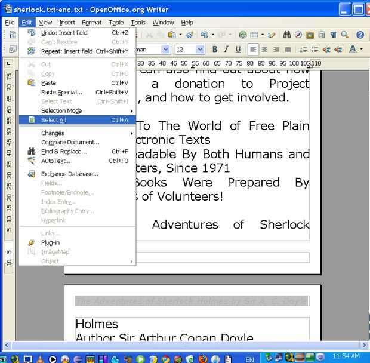Image resolution: width=370 pixels, height=363 pixels.
Task: Activate the Format Paintbrush icon
Action: (190, 35)
